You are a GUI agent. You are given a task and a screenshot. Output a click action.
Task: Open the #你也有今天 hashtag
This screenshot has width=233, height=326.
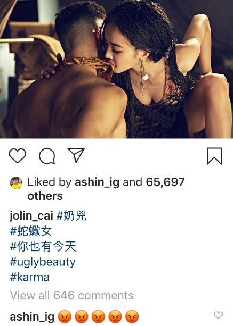pyautogui.click(x=43, y=246)
